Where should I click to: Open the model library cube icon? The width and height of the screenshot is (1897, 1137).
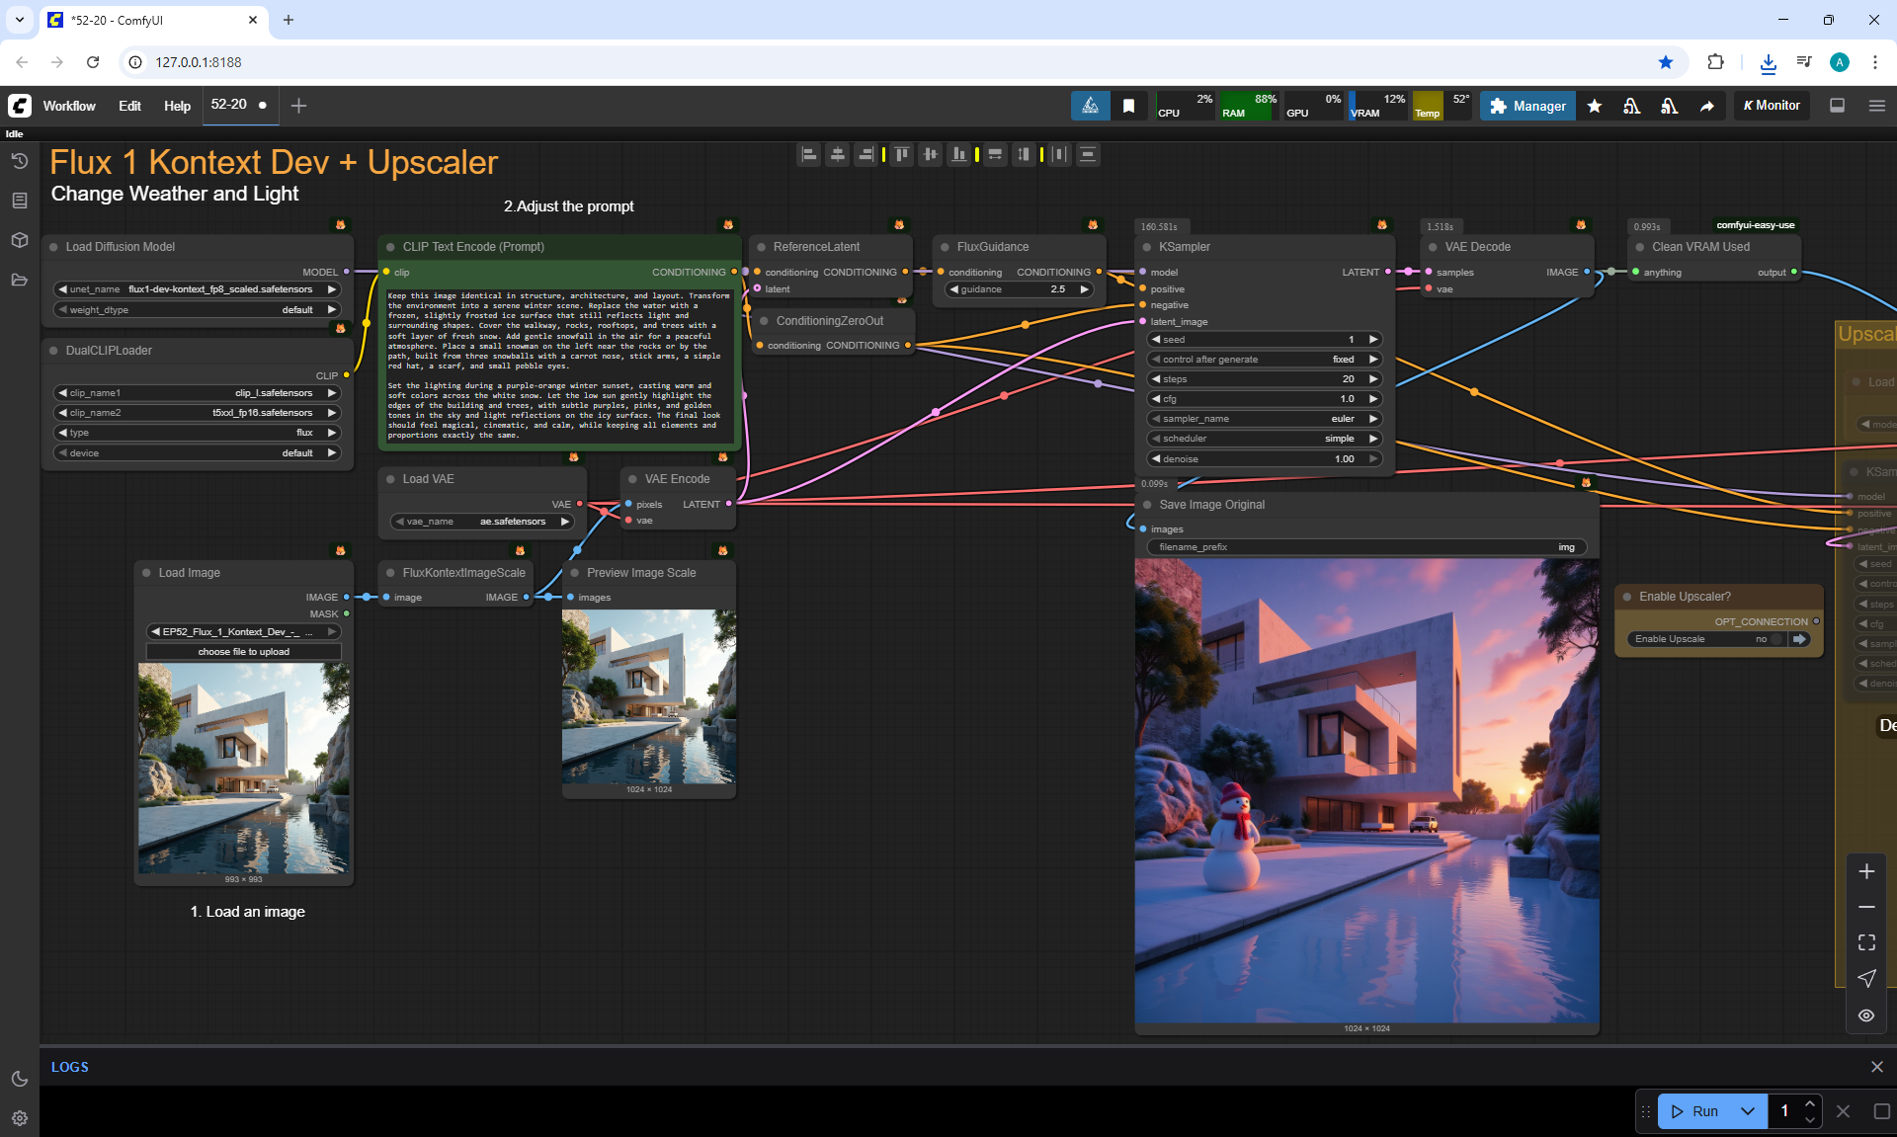[20, 240]
